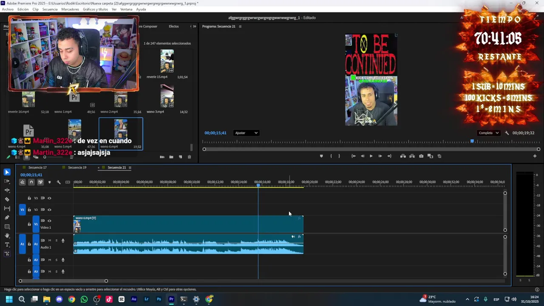This screenshot has height=306, width=544.
Task: Toggle Snap in timeline
Action: click(31, 182)
